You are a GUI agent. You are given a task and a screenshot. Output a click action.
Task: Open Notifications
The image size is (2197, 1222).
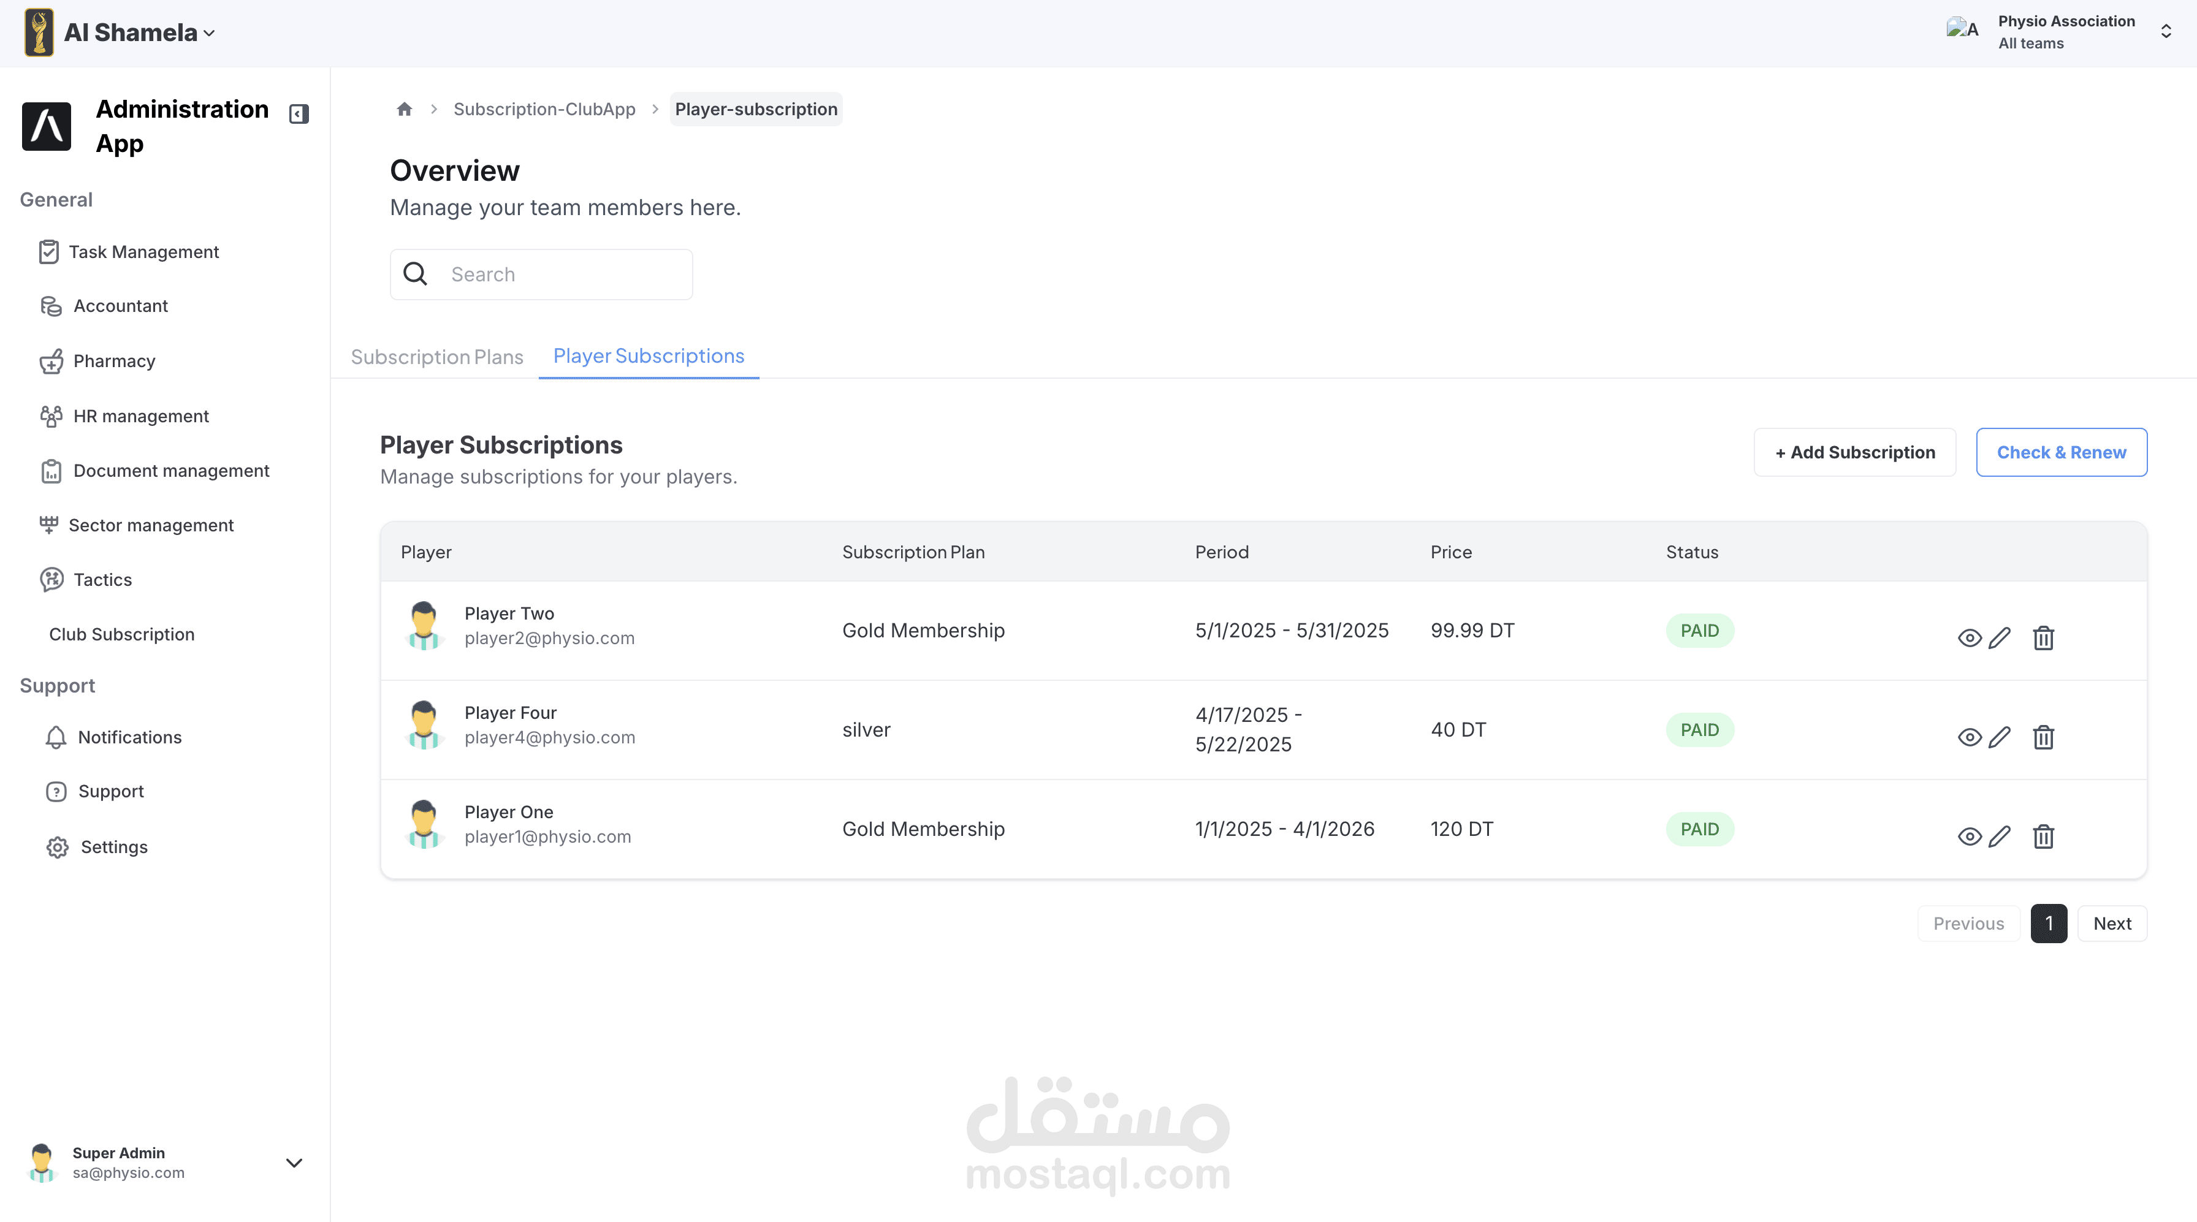(x=129, y=737)
